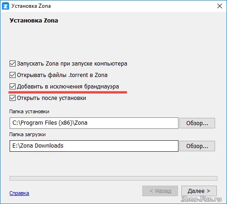Click the 'Папка загрузки' label
The image size is (227, 204).
point(27,134)
